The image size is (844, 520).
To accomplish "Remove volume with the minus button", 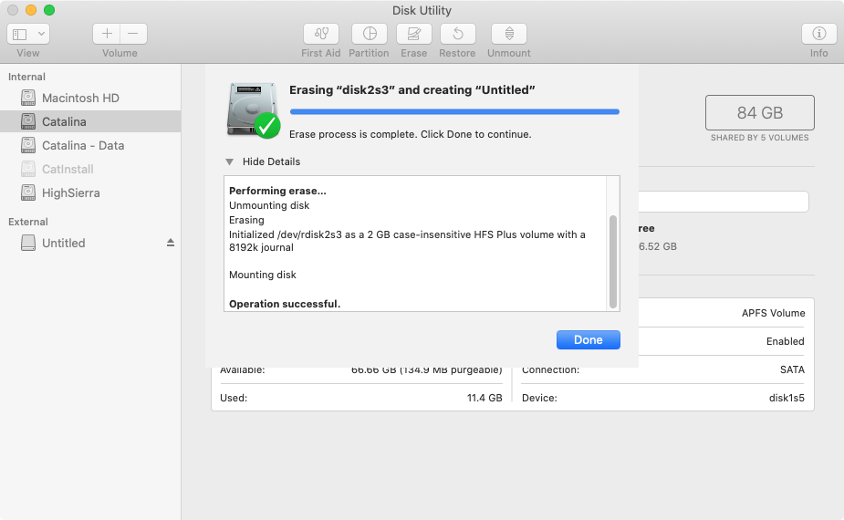I will (133, 34).
